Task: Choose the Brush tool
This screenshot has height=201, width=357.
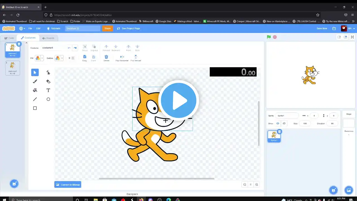Action: click(x=35, y=82)
